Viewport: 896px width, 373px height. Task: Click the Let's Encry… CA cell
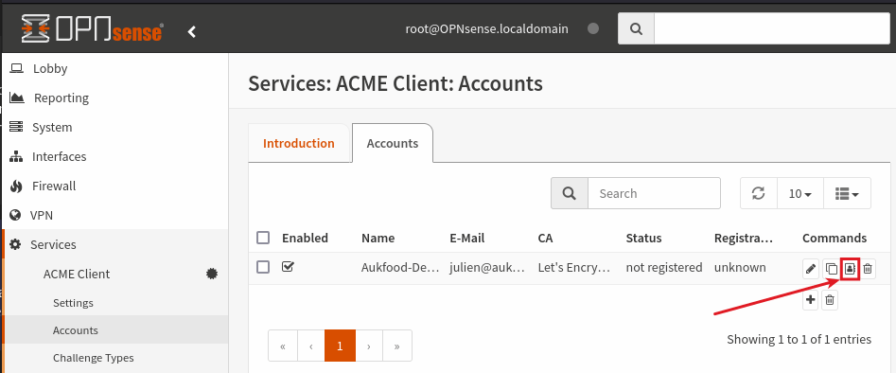(573, 267)
